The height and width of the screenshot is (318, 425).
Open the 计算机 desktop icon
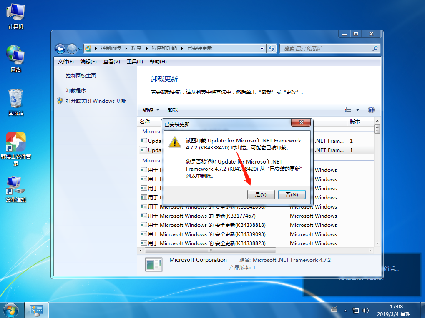(x=16, y=16)
